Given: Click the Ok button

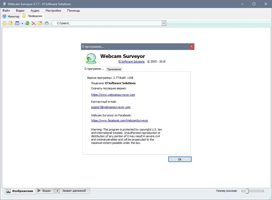Looking at the screenshot, I should [180, 159].
